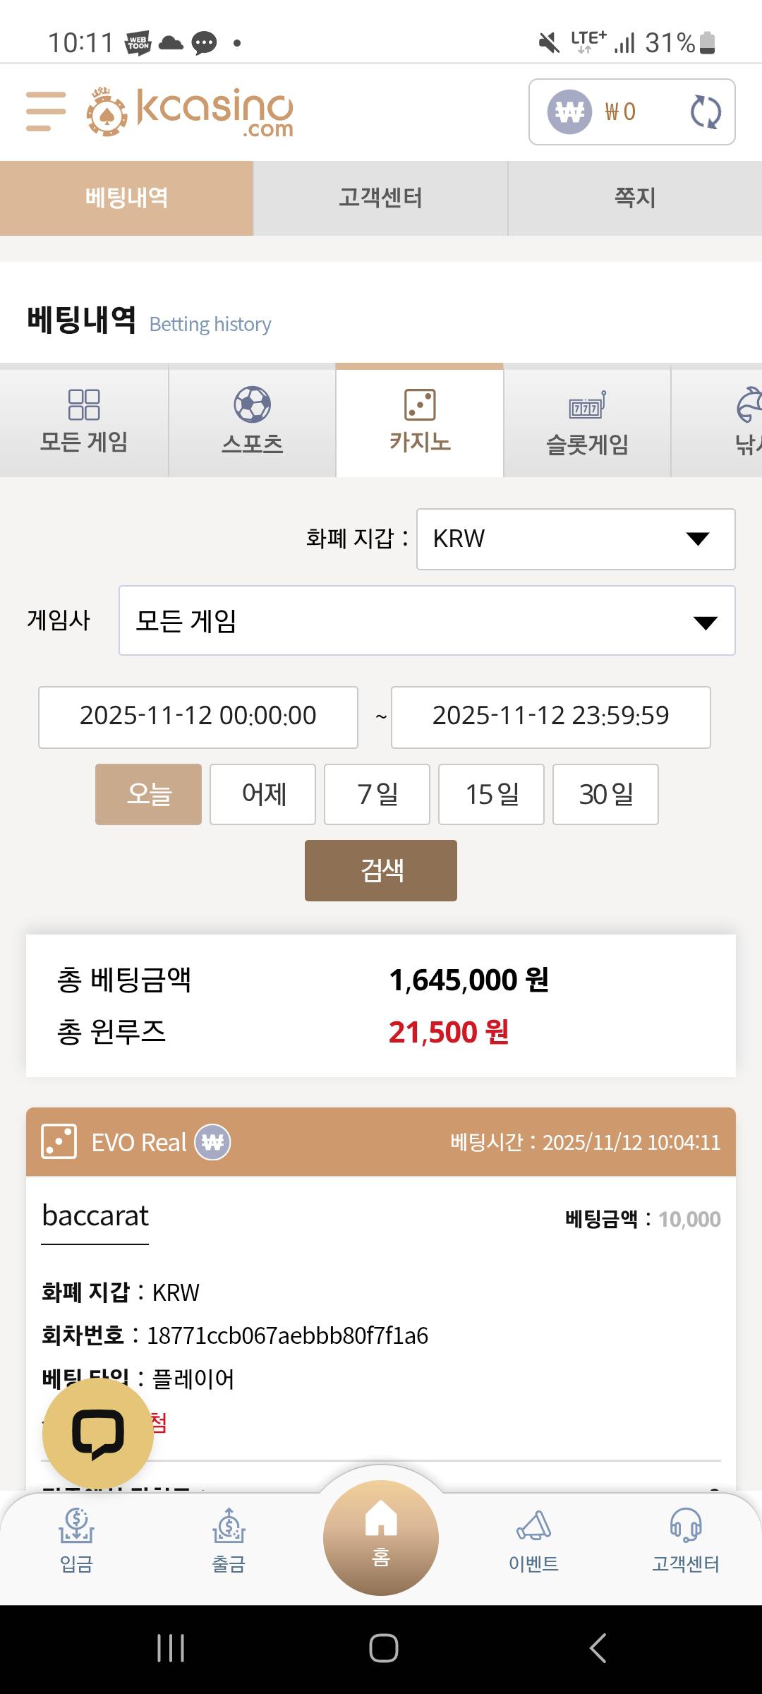This screenshot has width=762, height=1694.
Task: Expand the 게임사 모든 게임 dropdown
Action: (427, 620)
